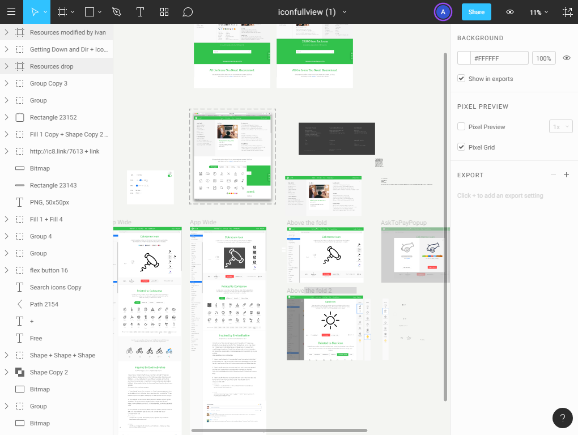The width and height of the screenshot is (578, 435).
Task: Toggle Background visibility eye icon
Action: pyautogui.click(x=566, y=57)
